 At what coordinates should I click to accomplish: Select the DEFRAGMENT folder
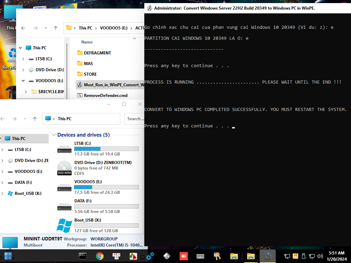click(x=94, y=53)
